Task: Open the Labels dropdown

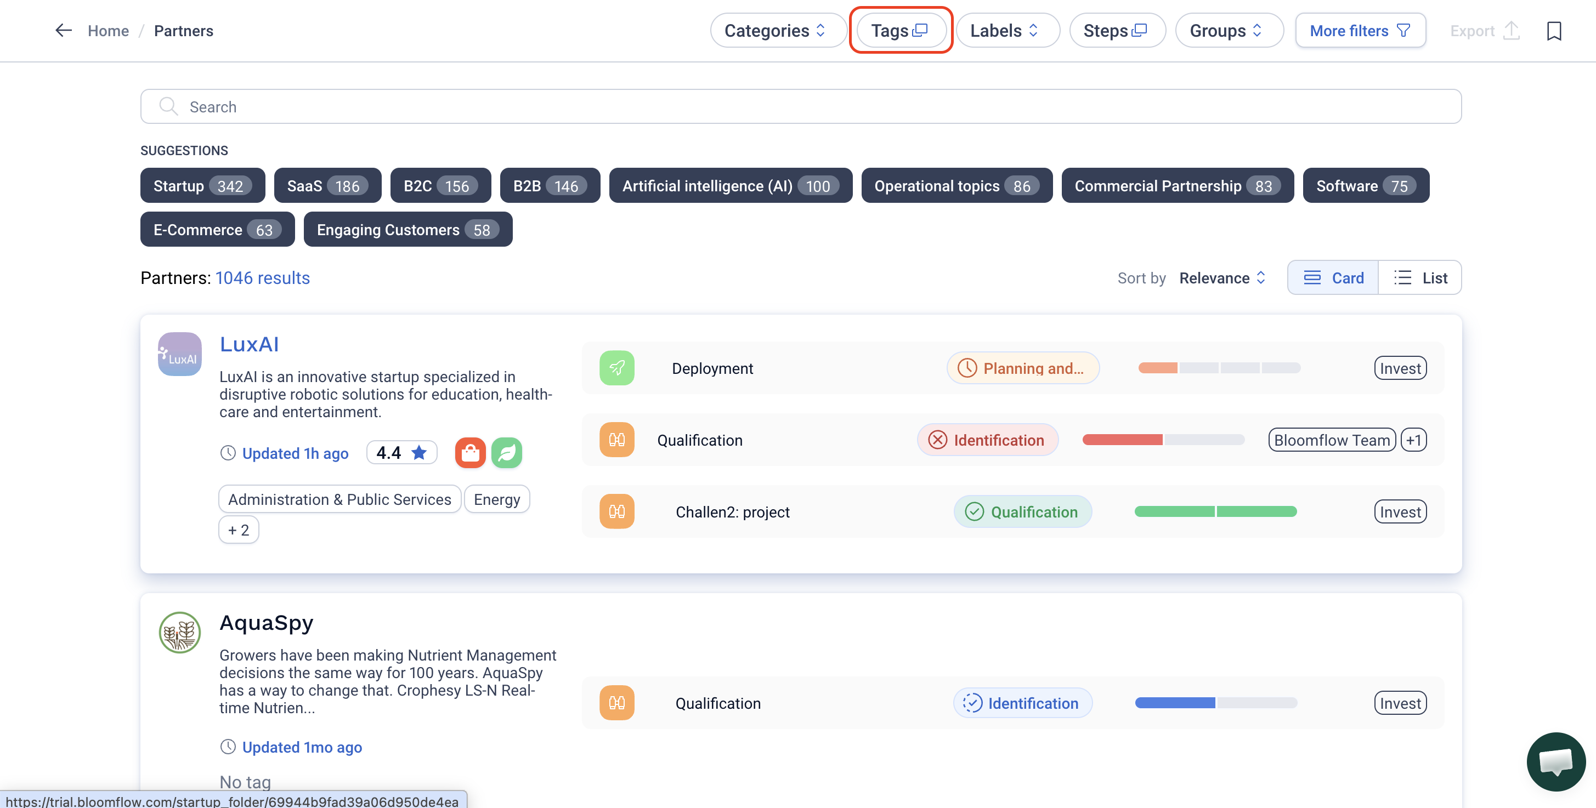Action: click(1008, 30)
